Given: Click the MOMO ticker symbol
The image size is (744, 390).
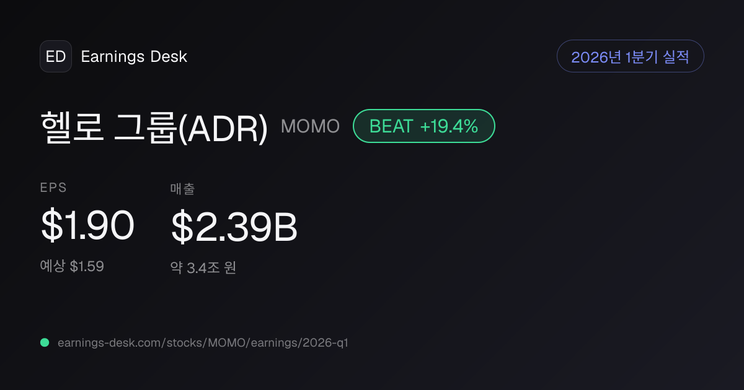Looking at the screenshot, I should coord(310,126).
